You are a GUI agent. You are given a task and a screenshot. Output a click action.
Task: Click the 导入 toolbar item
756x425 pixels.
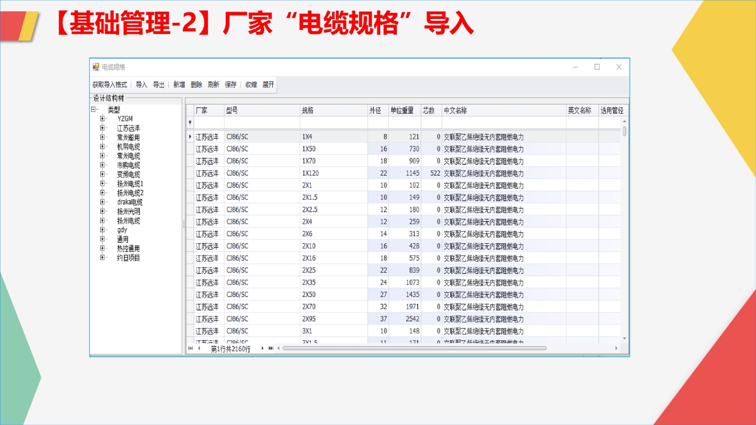coord(141,85)
